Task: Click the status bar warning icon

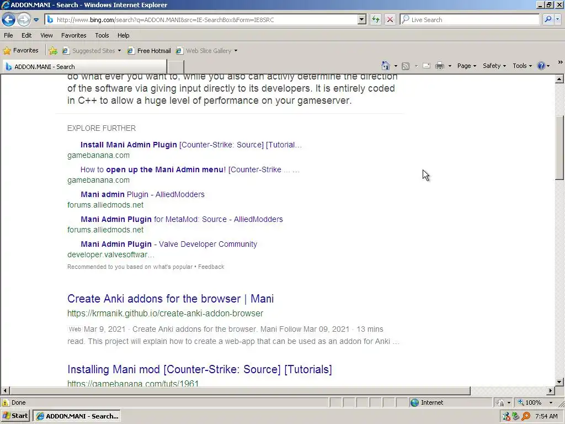Action: click(x=6, y=402)
